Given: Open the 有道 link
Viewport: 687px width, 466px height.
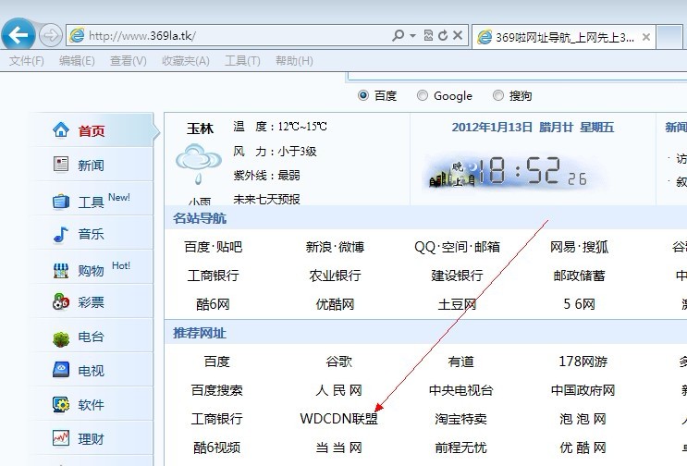Looking at the screenshot, I should [x=460, y=362].
